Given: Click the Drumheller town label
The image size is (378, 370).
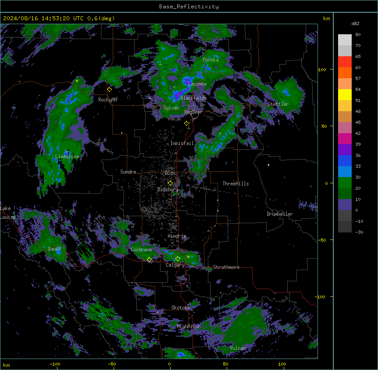Looking at the screenshot, I should click(280, 214).
